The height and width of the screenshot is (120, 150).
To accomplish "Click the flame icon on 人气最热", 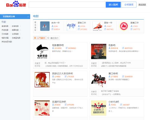I will [x=35, y=38].
